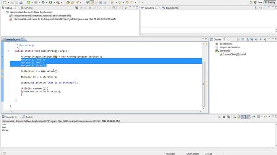Click the editor vertical scrollbar thumb
Screen dimensions: 277x155
pyautogui.click(x=204, y=84)
